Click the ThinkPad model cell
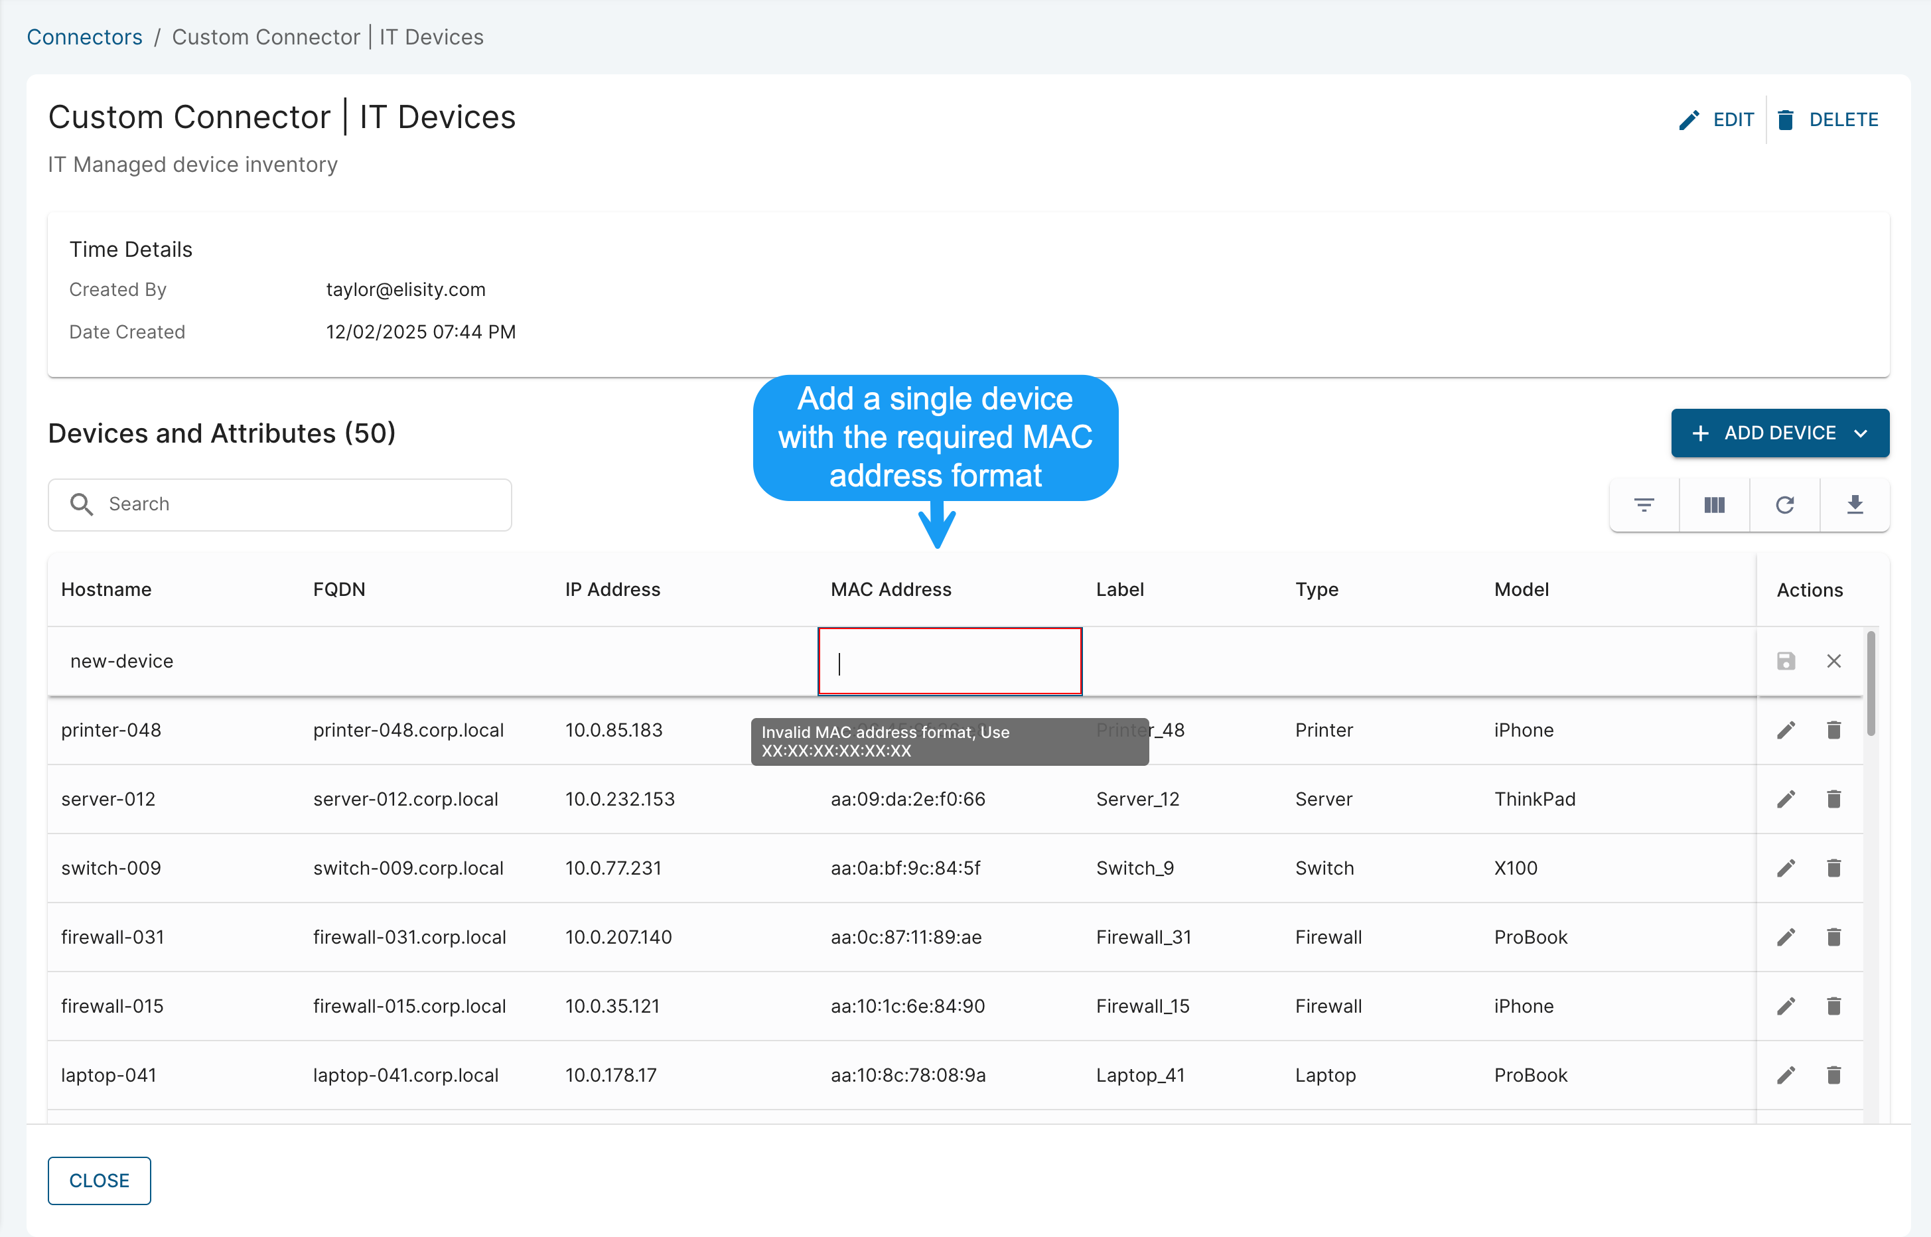Screen dimensions: 1931x1237 pyautogui.click(x=1535, y=799)
